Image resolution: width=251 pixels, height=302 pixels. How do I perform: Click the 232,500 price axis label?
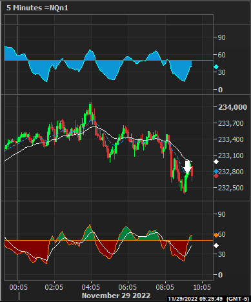point(230,188)
